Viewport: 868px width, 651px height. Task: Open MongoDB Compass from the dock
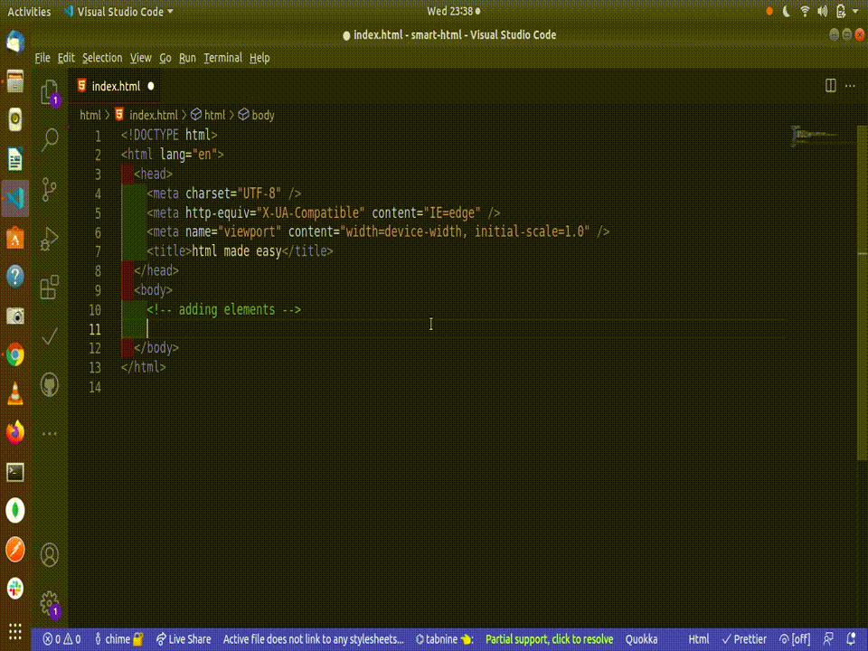[15, 511]
